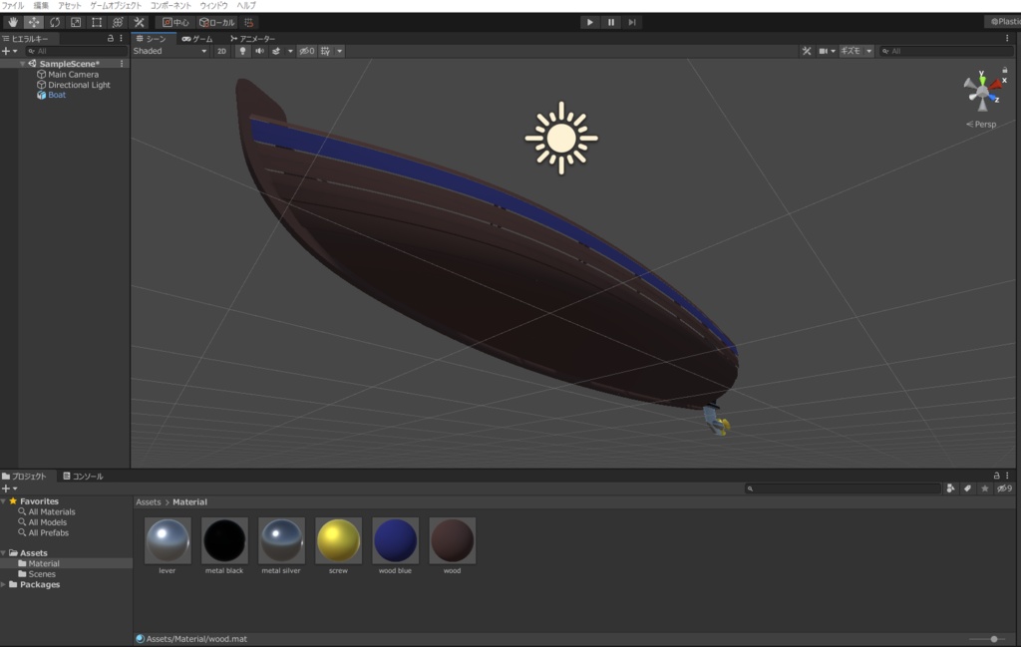The height and width of the screenshot is (647, 1021).
Task: Toggle scene lighting bulb icon
Action: [x=242, y=51]
